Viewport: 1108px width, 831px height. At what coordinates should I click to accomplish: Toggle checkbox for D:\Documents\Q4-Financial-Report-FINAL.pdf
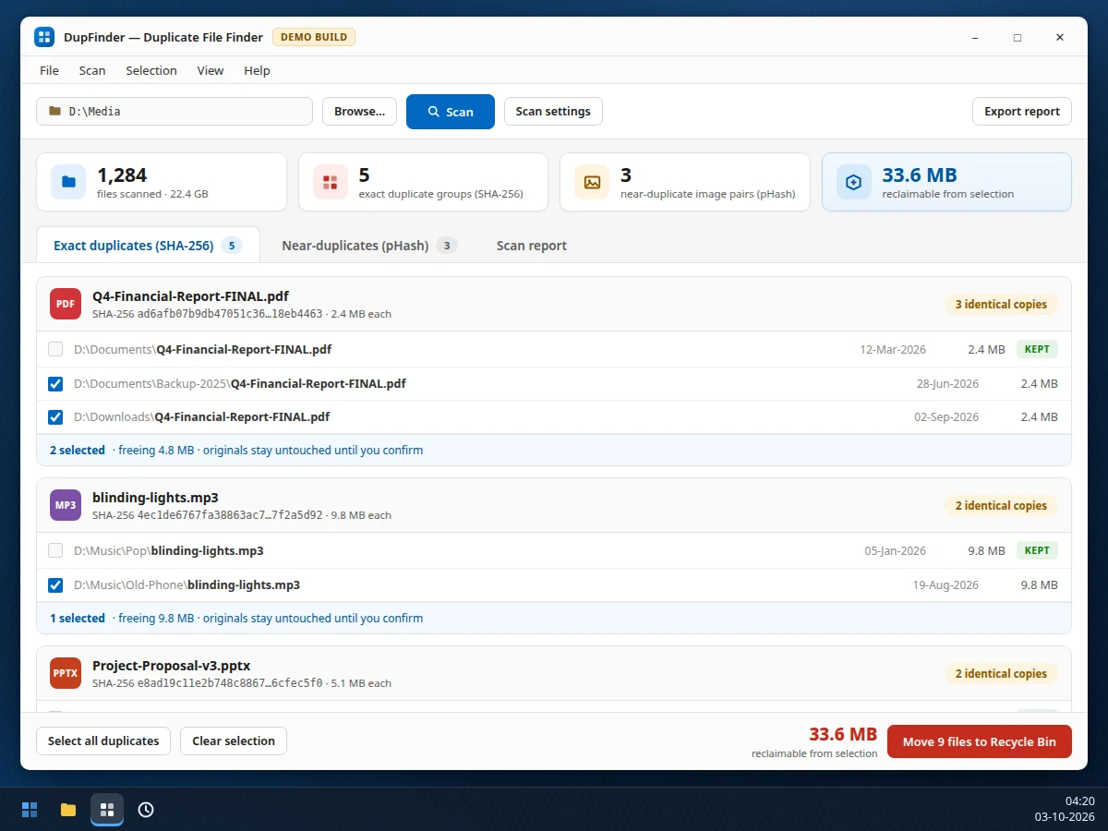pyautogui.click(x=55, y=349)
